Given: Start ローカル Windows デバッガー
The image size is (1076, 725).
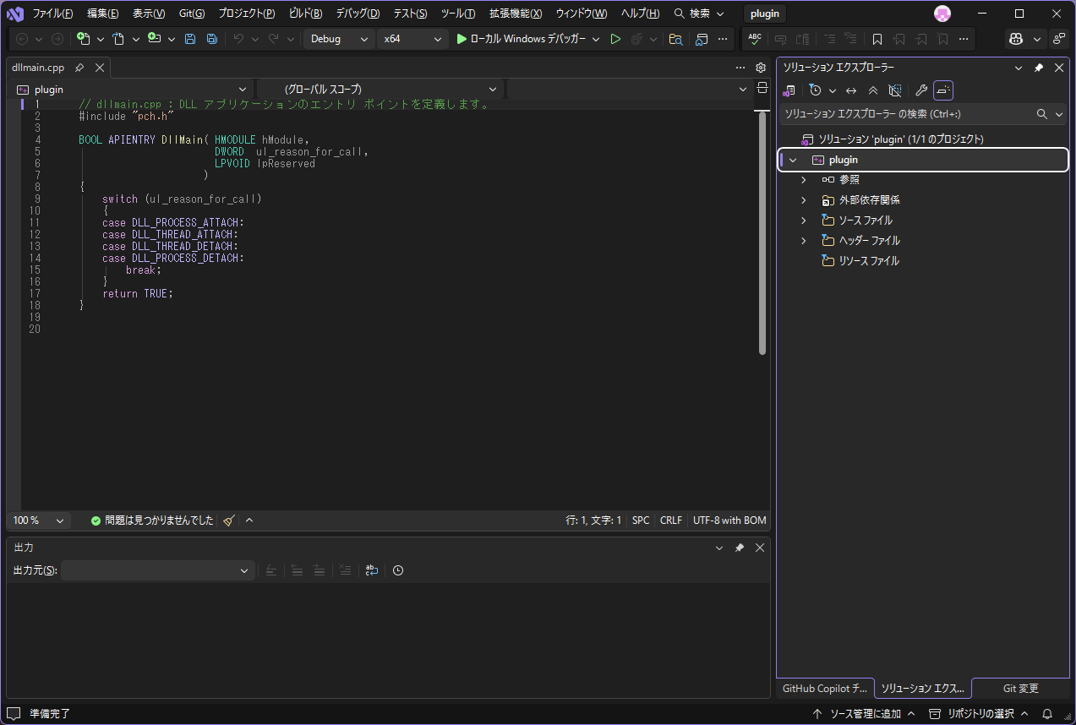Looking at the screenshot, I should (x=521, y=39).
